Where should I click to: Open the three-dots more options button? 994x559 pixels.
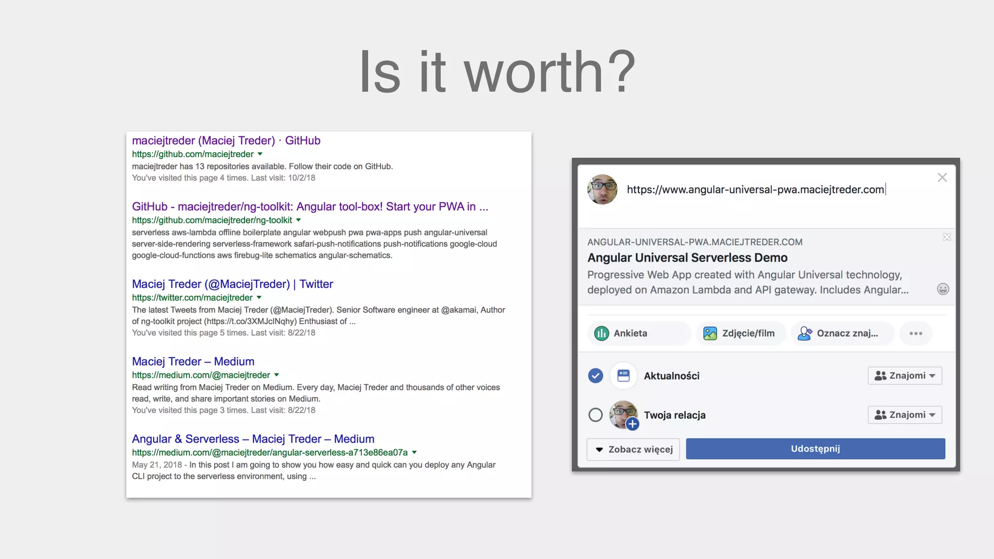pos(916,333)
